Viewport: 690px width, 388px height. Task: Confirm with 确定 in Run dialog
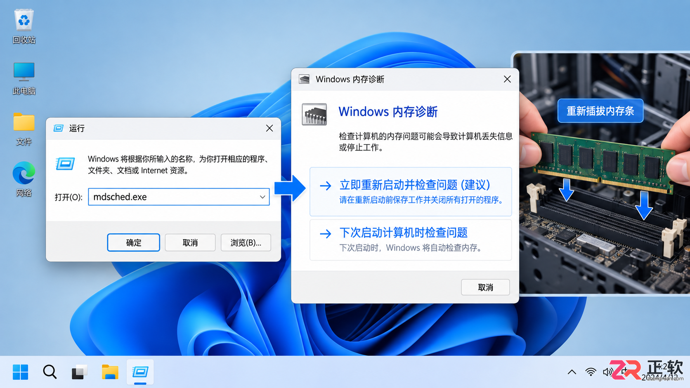[133, 242]
